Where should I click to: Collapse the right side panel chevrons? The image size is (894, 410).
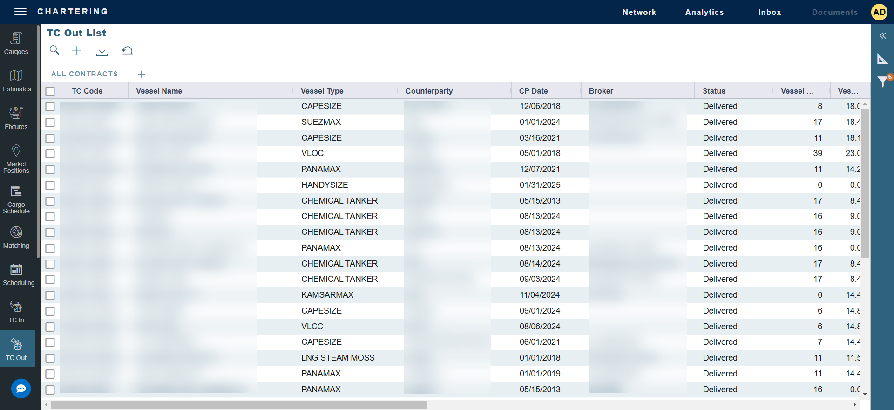click(x=882, y=36)
